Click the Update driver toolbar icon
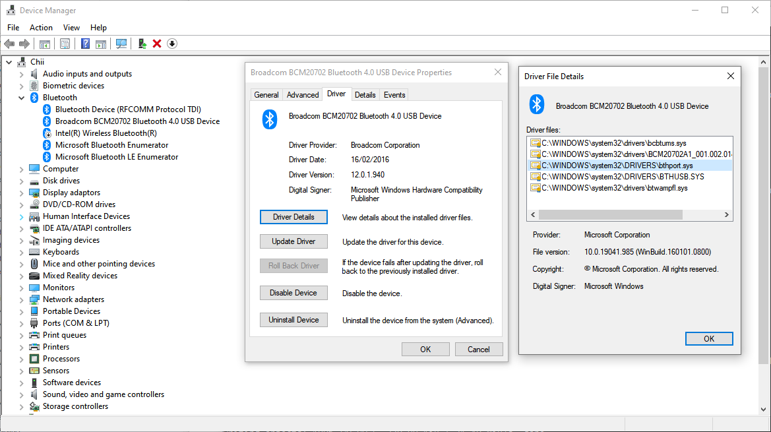This screenshot has height=432, width=771. click(142, 44)
